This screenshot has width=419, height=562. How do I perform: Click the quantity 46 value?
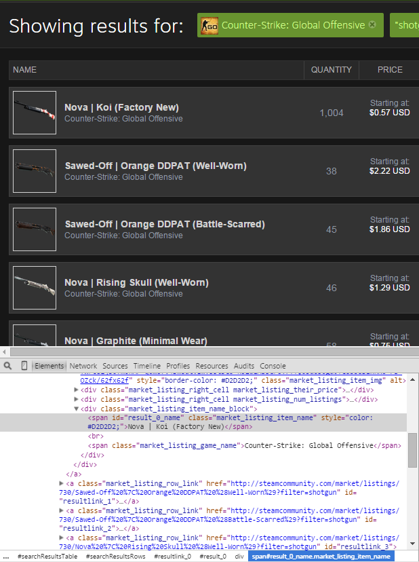pos(332,288)
